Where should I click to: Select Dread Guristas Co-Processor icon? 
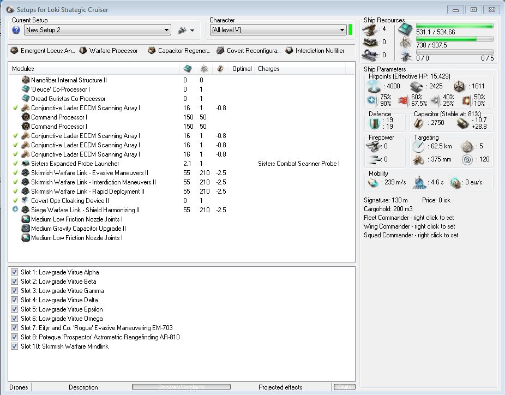tap(26, 99)
